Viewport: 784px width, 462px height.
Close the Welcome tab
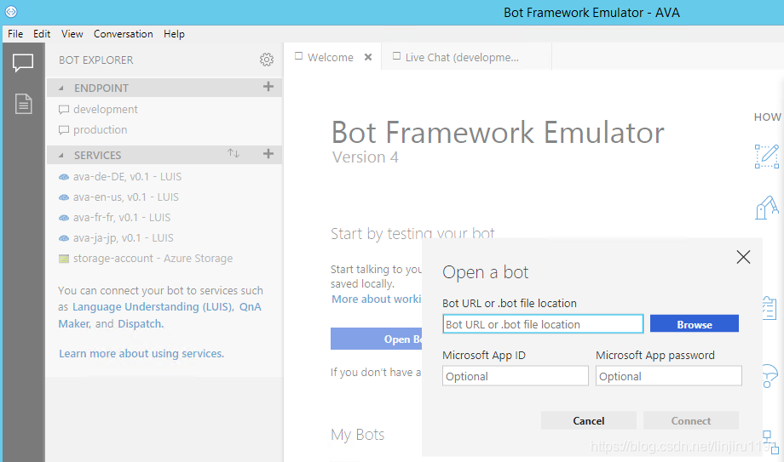coord(368,57)
